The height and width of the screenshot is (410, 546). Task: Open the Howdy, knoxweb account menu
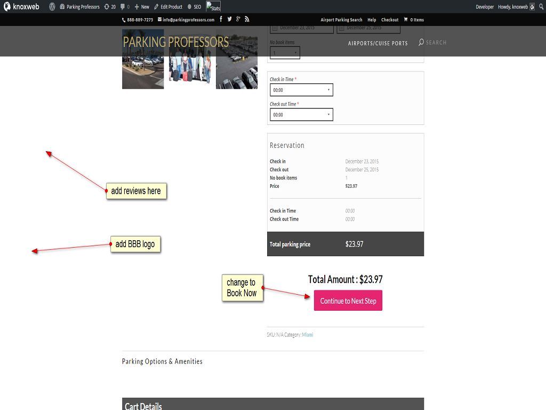pos(516,6)
